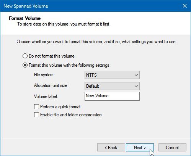
Task: Click the File system dropdown arrow
Action: click(136, 75)
